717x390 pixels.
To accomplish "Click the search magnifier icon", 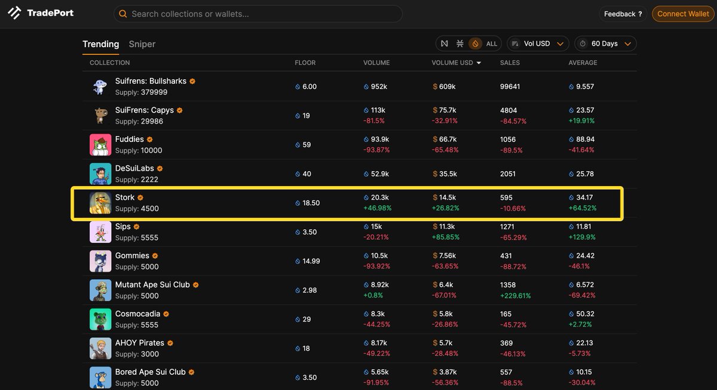I will coord(122,14).
